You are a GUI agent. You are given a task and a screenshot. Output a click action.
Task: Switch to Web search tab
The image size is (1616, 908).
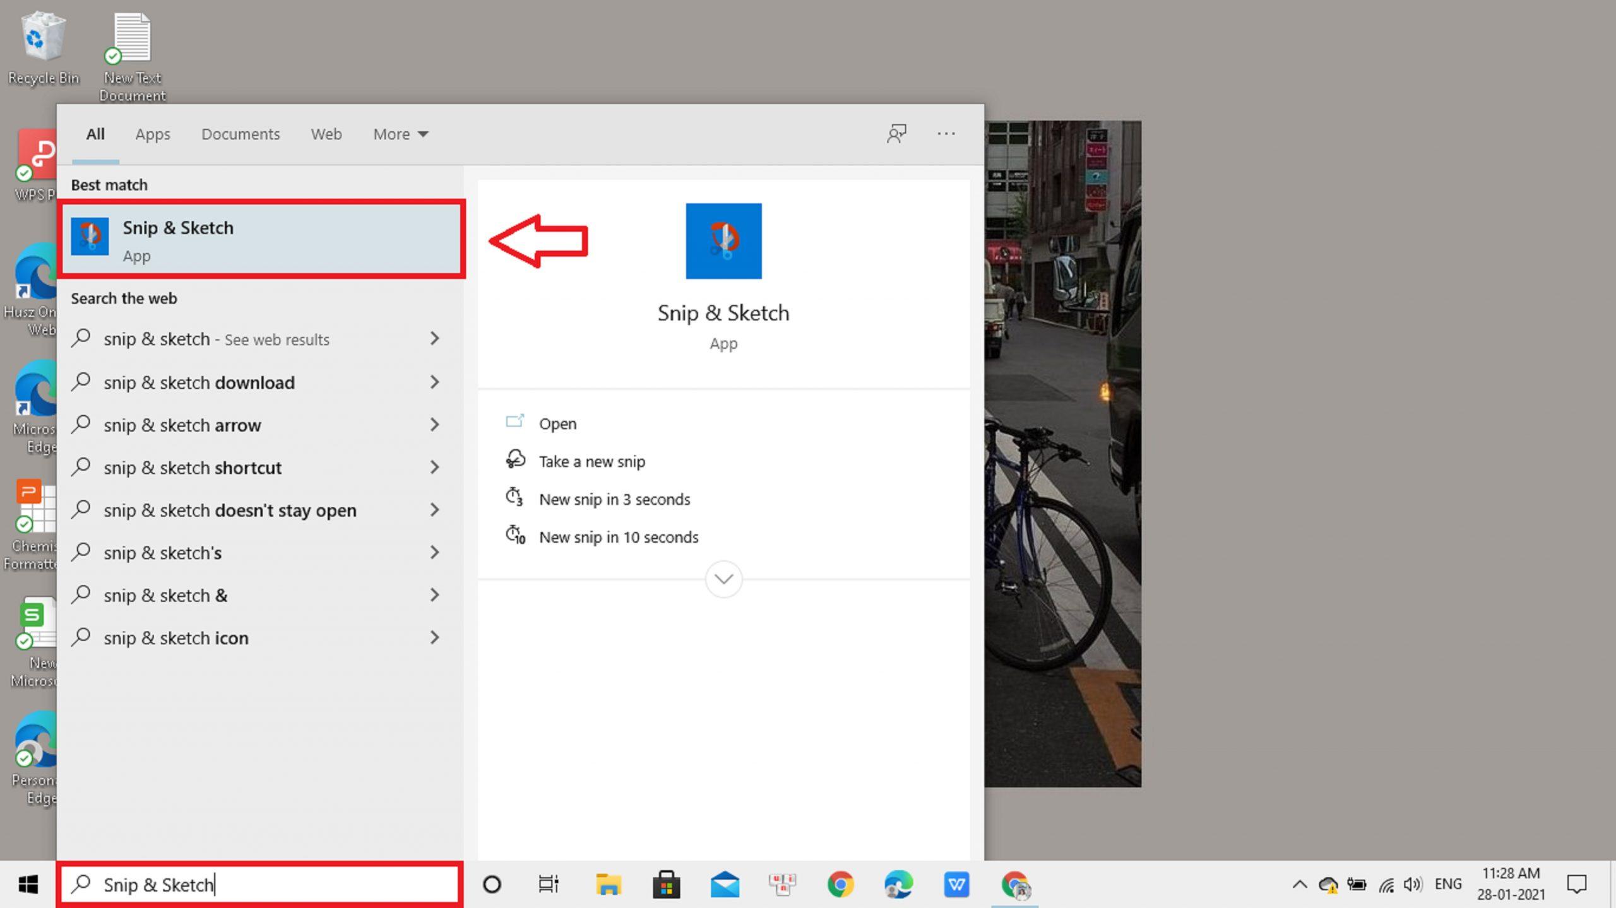[326, 134]
